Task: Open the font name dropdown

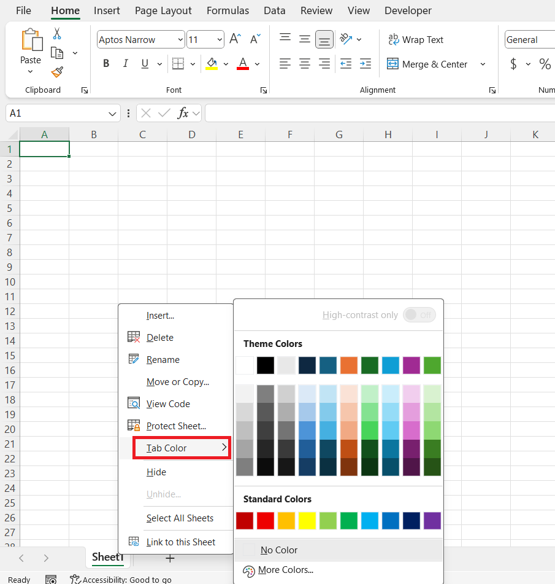Action: pyautogui.click(x=180, y=39)
